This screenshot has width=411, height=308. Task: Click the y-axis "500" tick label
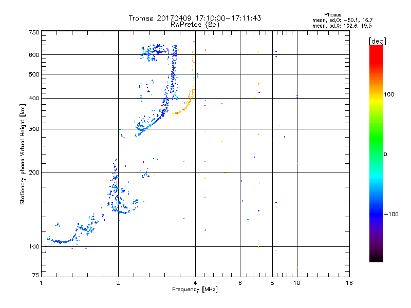click(34, 74)
